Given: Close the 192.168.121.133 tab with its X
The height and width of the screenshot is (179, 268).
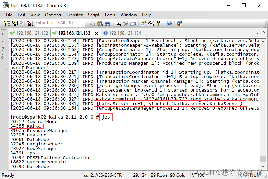Looking at the screenshot, I should (x=96, y=33).
